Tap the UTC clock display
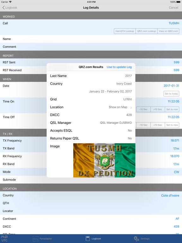The image size is (182, 243). 4,239
